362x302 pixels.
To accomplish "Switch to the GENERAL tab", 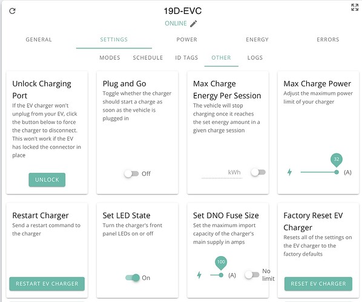I will 39,40.
